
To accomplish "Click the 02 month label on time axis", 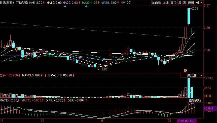I will click(169, 121).
